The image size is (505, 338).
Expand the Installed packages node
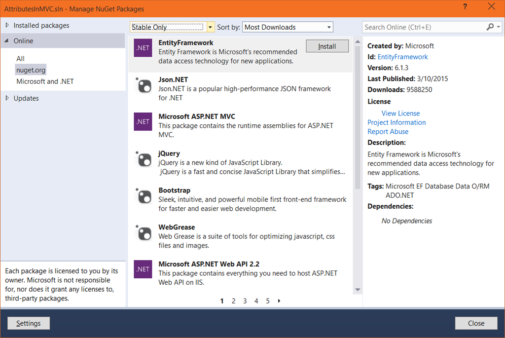click(7, 25)
